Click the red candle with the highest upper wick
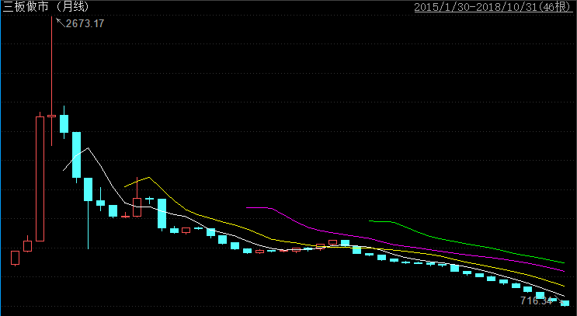 tap(52, 115)
